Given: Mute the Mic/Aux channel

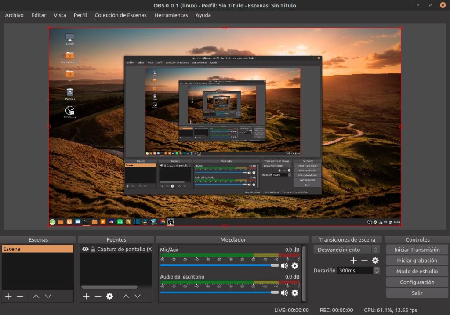Looking at the screenshot, I should [284, 266].
